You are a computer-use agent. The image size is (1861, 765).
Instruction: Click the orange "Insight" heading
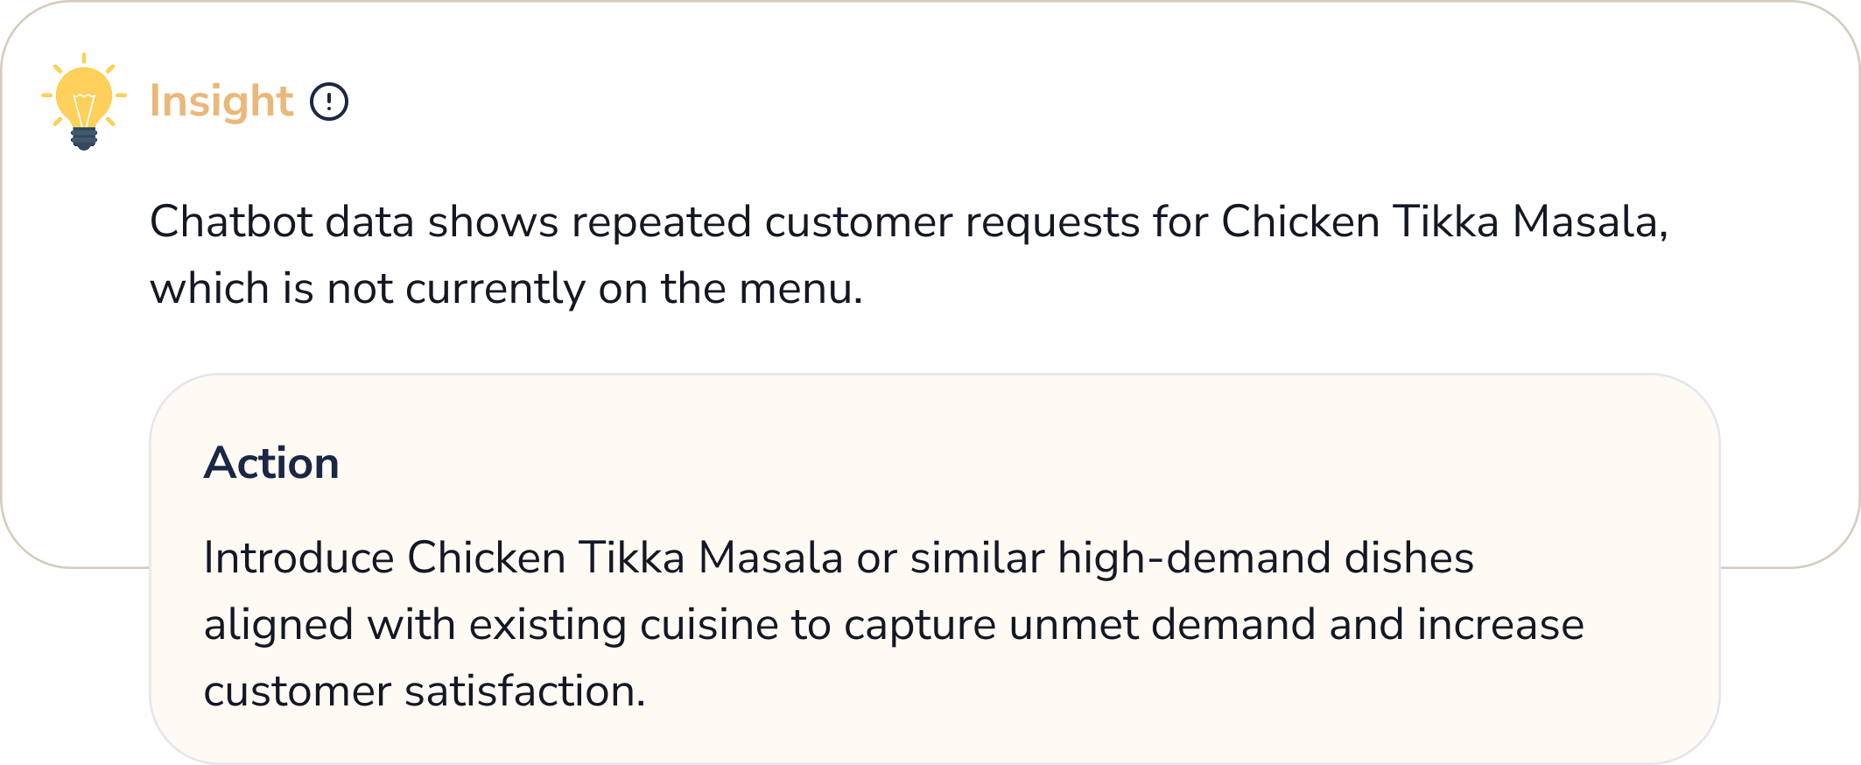coord(221,102)
